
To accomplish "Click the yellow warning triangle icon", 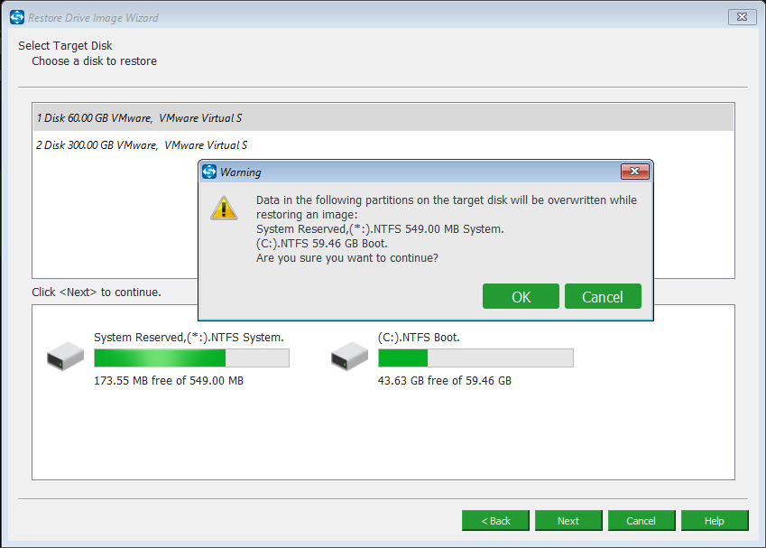I will [x=224, y=208].
